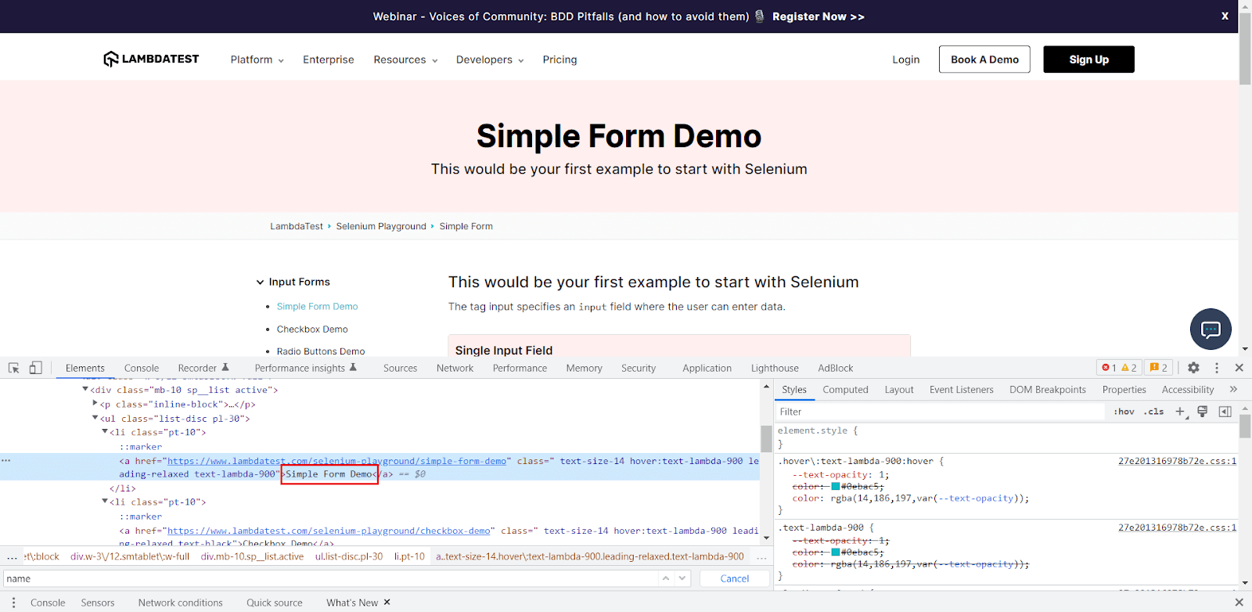Collapse the ul list-disc pl-30 node
The height and width of the screenshot is (612, 1252).
(x=95, y=418)
